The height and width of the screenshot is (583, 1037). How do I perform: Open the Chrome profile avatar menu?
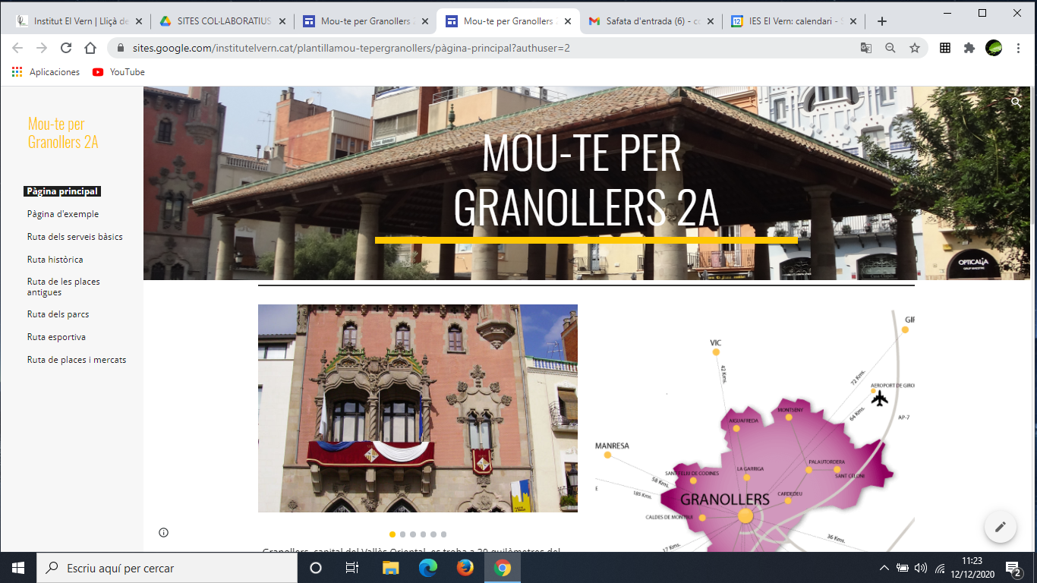coord(994,48)
